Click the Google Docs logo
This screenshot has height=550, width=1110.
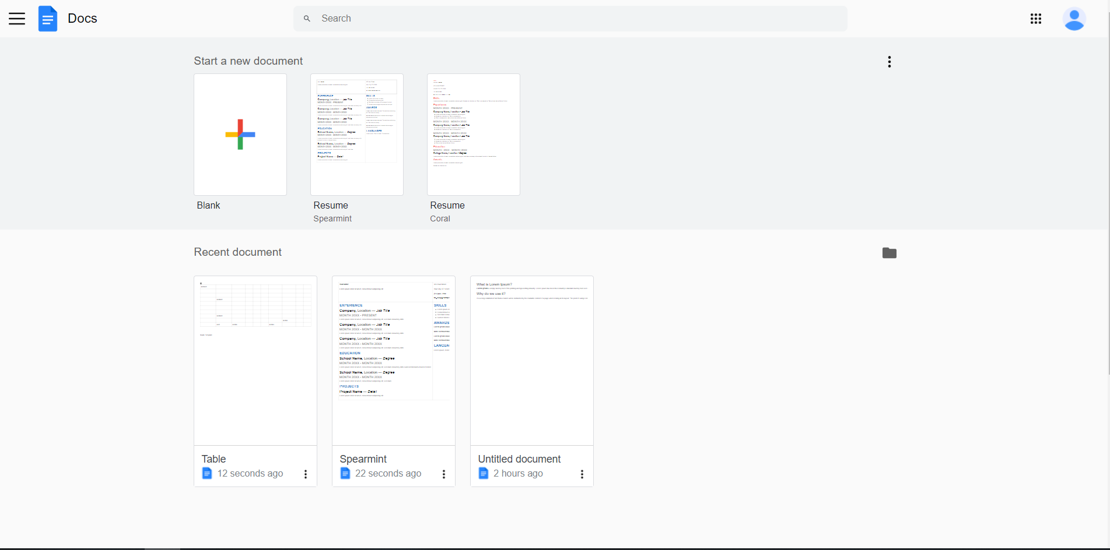pyautogui.click(x=48, y=18)
